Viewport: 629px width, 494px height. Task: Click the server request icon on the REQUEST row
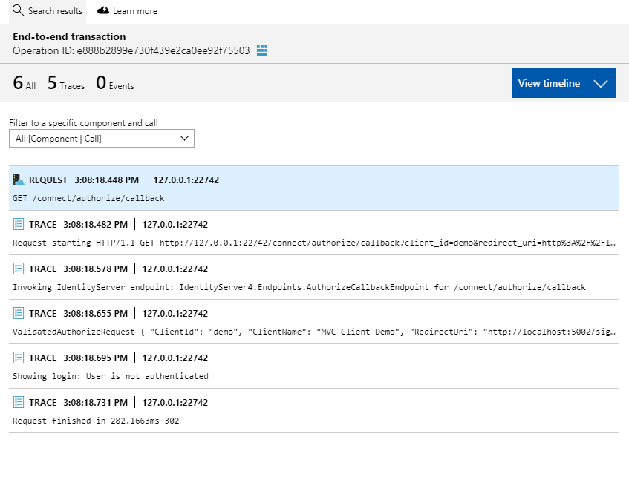coord(19,180)
